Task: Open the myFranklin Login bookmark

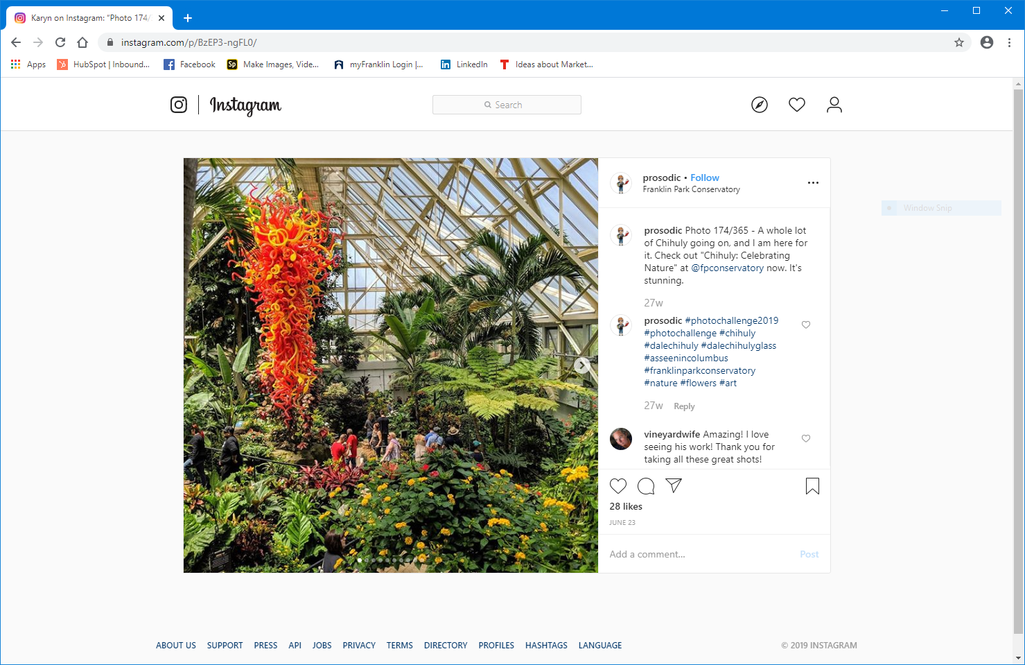Action: tap(379, 64)
